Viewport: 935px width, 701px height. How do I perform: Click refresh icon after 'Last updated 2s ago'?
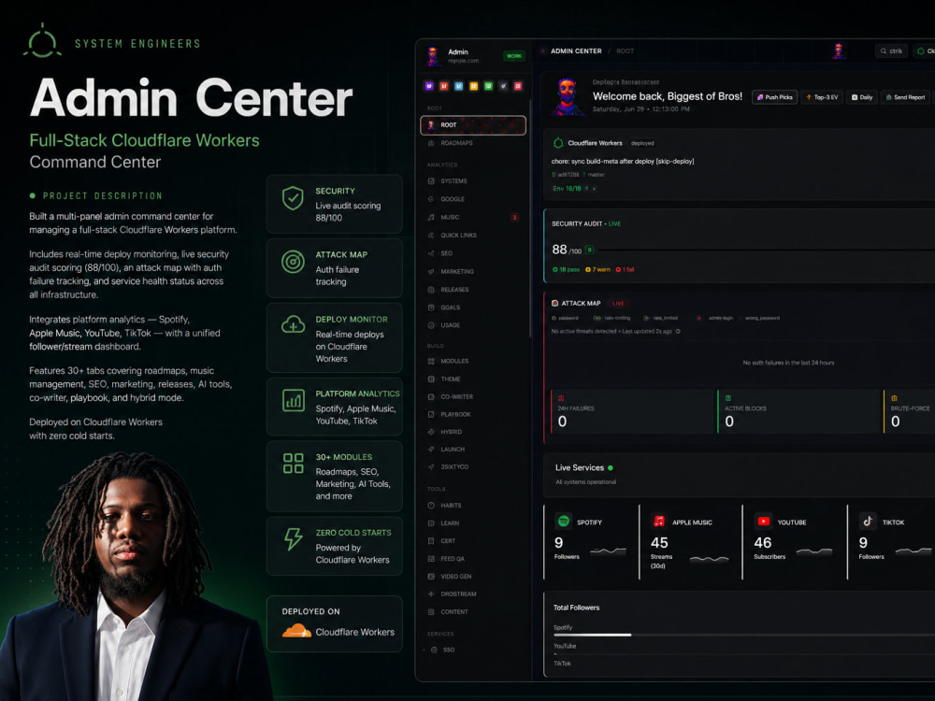tap(678, 332)
